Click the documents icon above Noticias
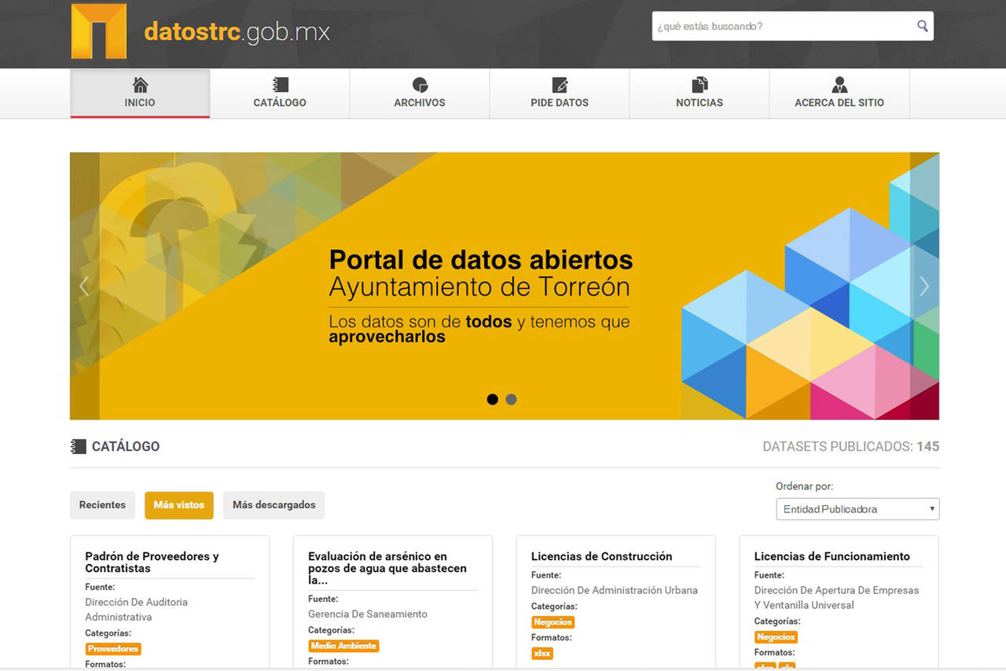1006x671 pixels. click(x=699, y=85)
